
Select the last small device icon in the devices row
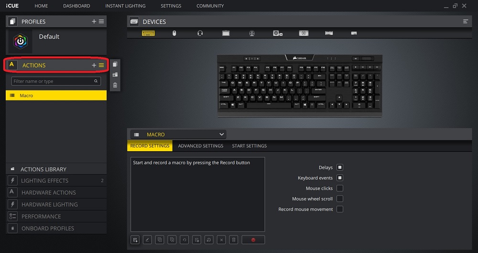(x=354, y=33)
